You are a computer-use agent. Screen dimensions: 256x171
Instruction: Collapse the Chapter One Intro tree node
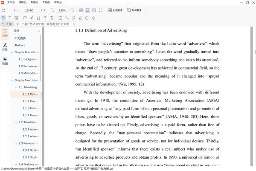(x=12, y=52)
